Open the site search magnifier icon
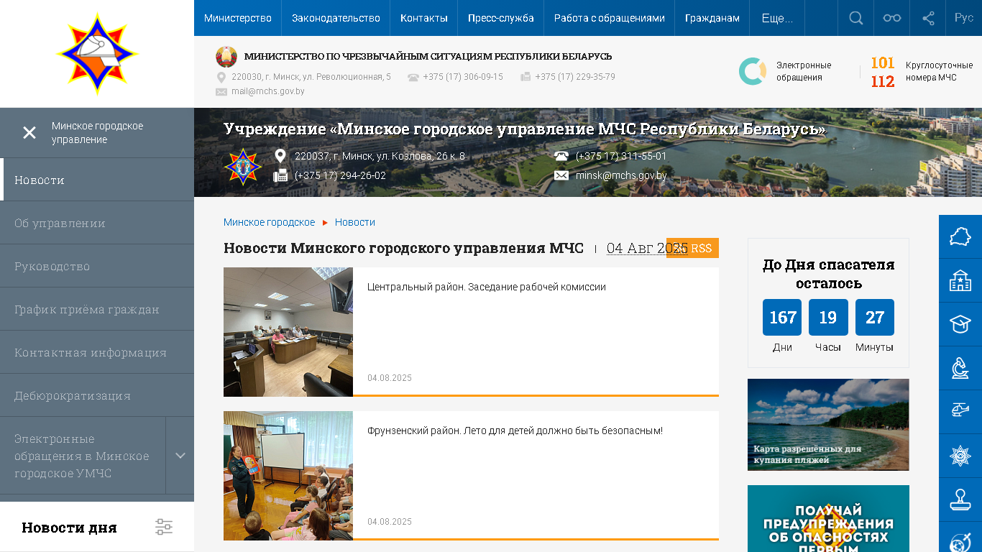982x552 pixels. coord(855,18)
